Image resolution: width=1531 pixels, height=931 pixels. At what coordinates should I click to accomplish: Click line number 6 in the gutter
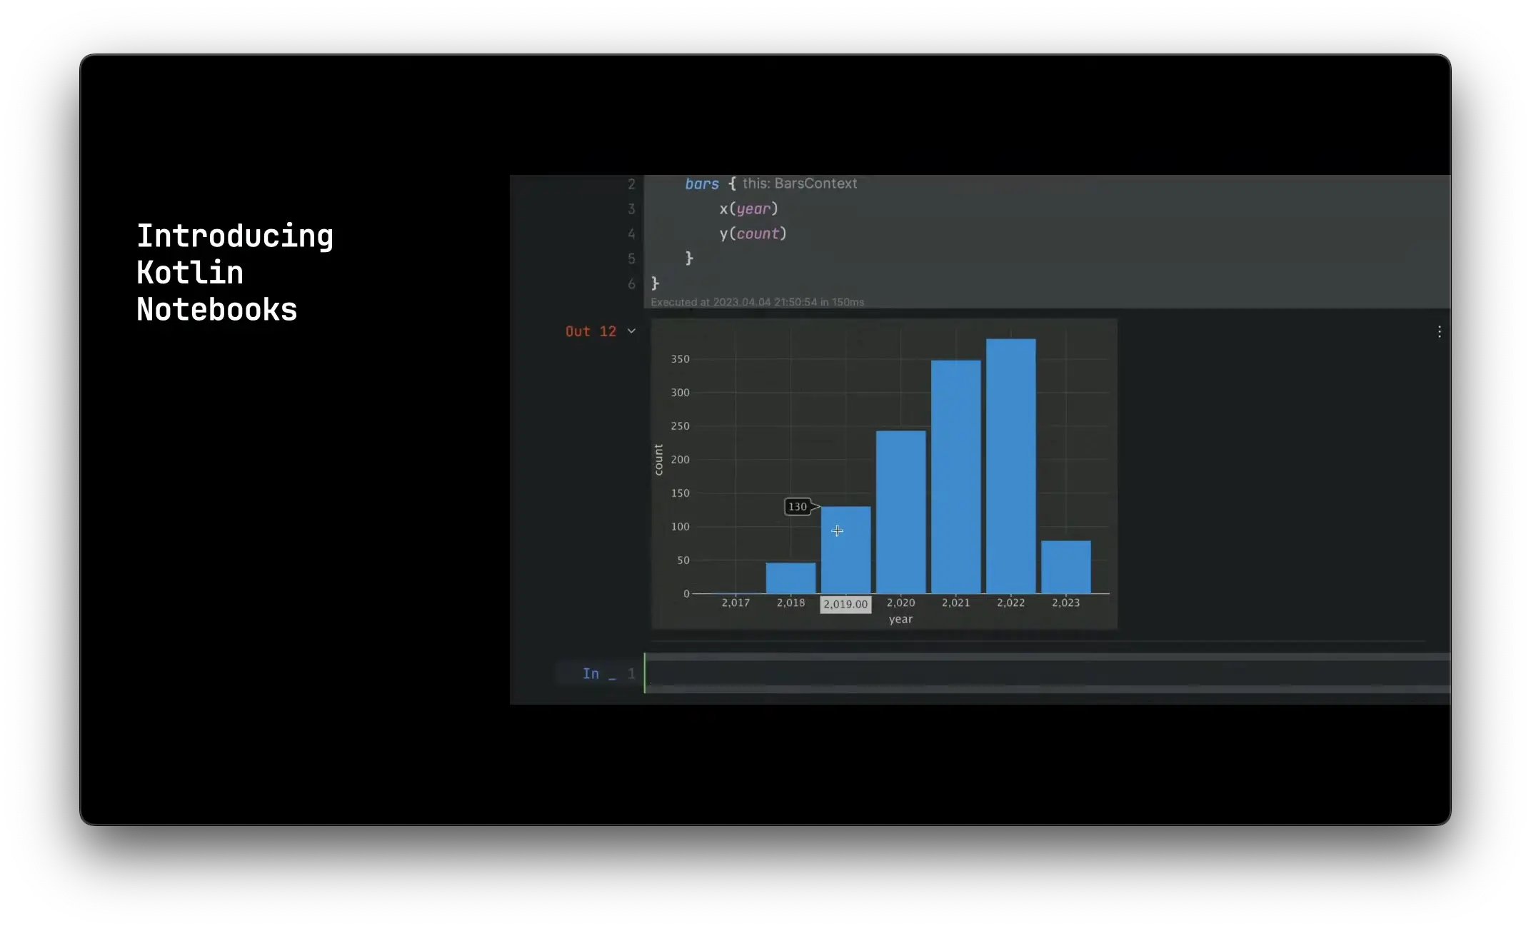631,284
